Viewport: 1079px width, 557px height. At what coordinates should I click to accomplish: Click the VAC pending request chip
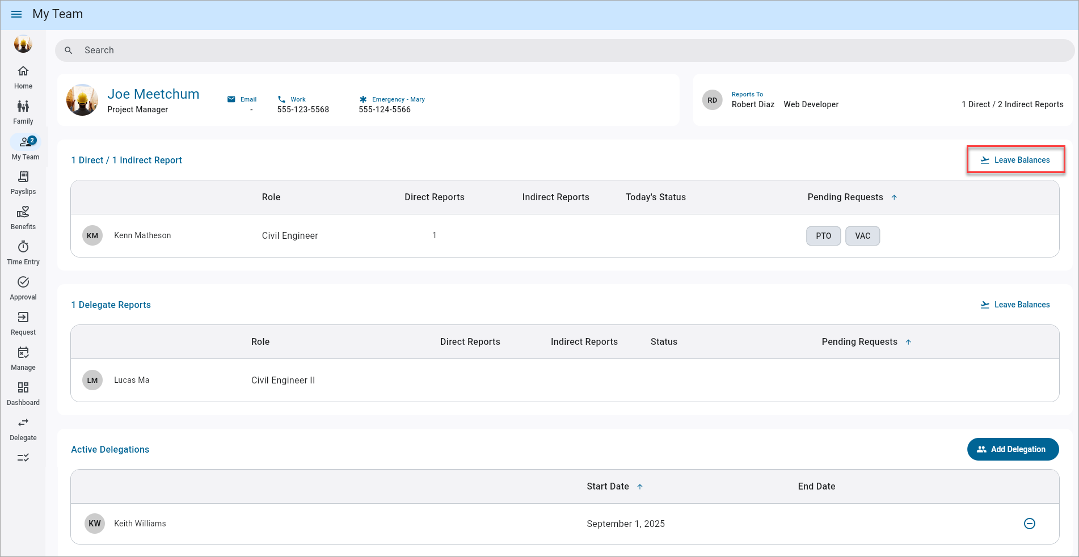pos(862,236)
